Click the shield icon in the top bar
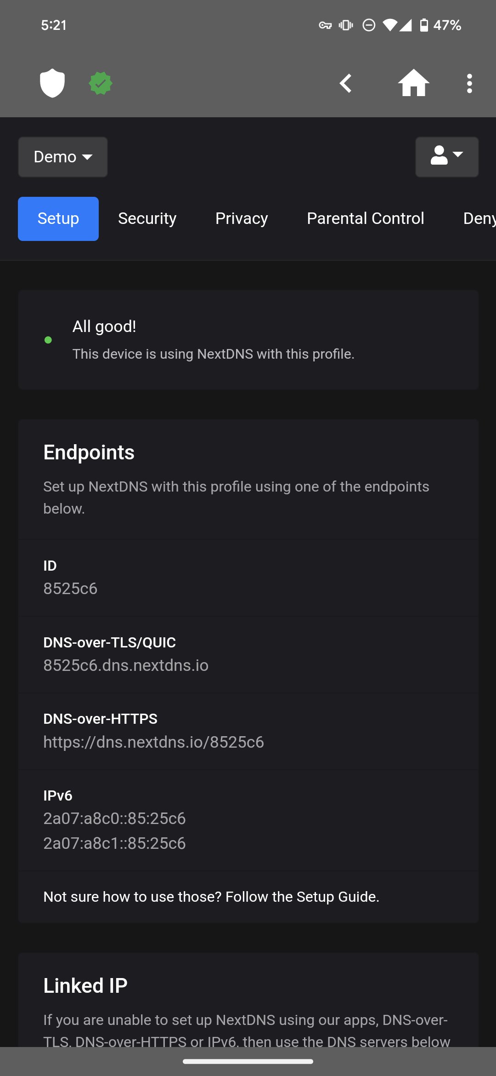 tap(52, 83)
